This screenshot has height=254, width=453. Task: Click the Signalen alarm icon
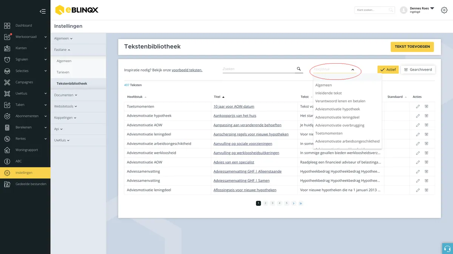(7, 59)
